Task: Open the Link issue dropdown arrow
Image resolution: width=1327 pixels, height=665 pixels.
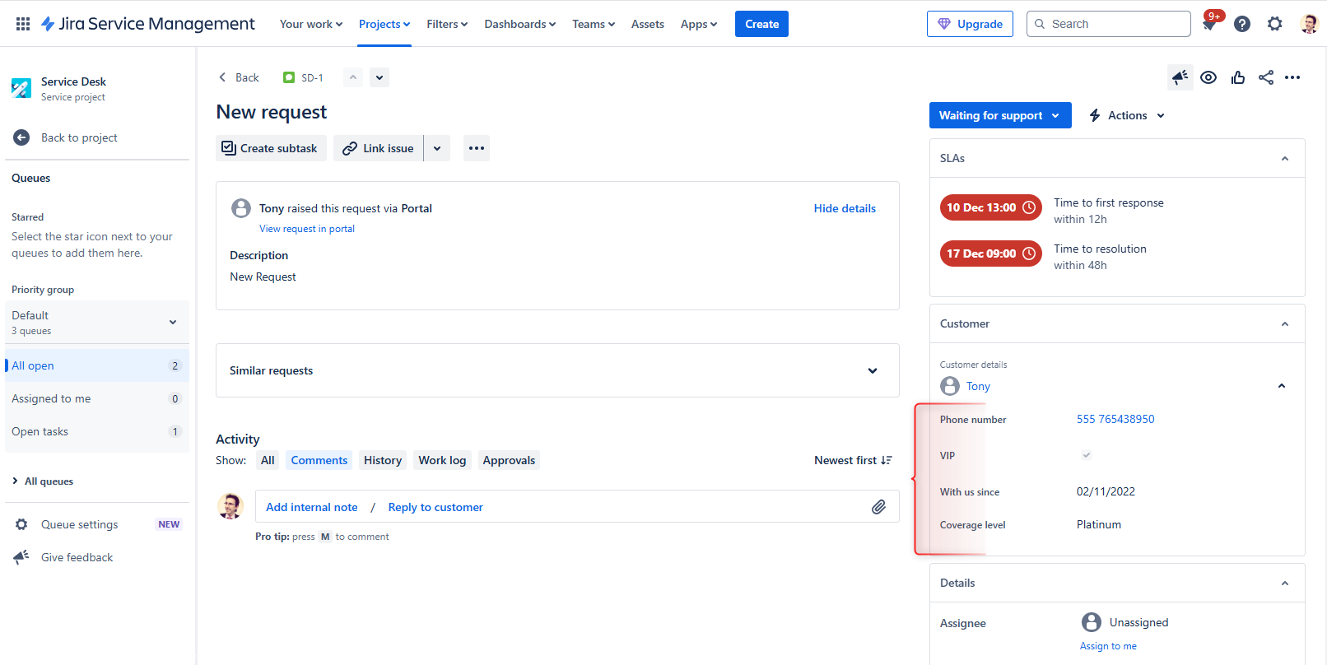Action: [437, 148]
